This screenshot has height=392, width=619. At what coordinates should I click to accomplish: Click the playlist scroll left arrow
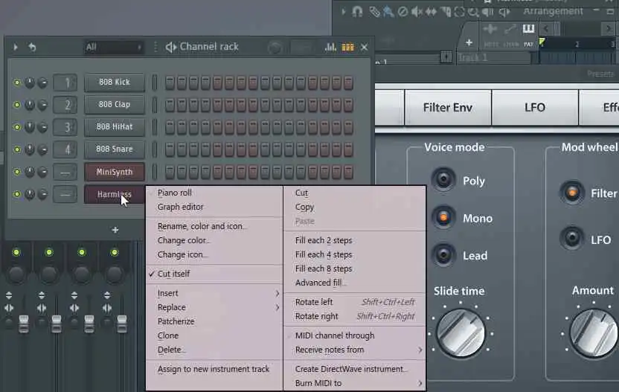[x=546, y=28]
